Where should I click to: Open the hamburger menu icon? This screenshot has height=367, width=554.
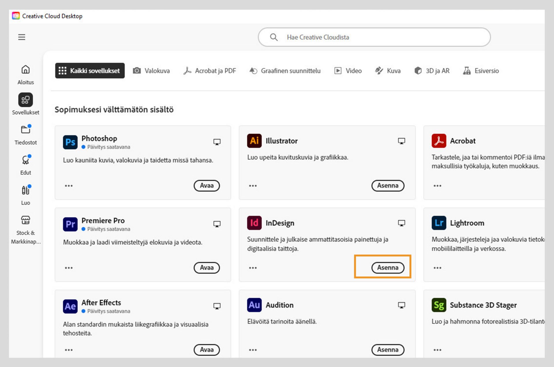tap(22, 37)
